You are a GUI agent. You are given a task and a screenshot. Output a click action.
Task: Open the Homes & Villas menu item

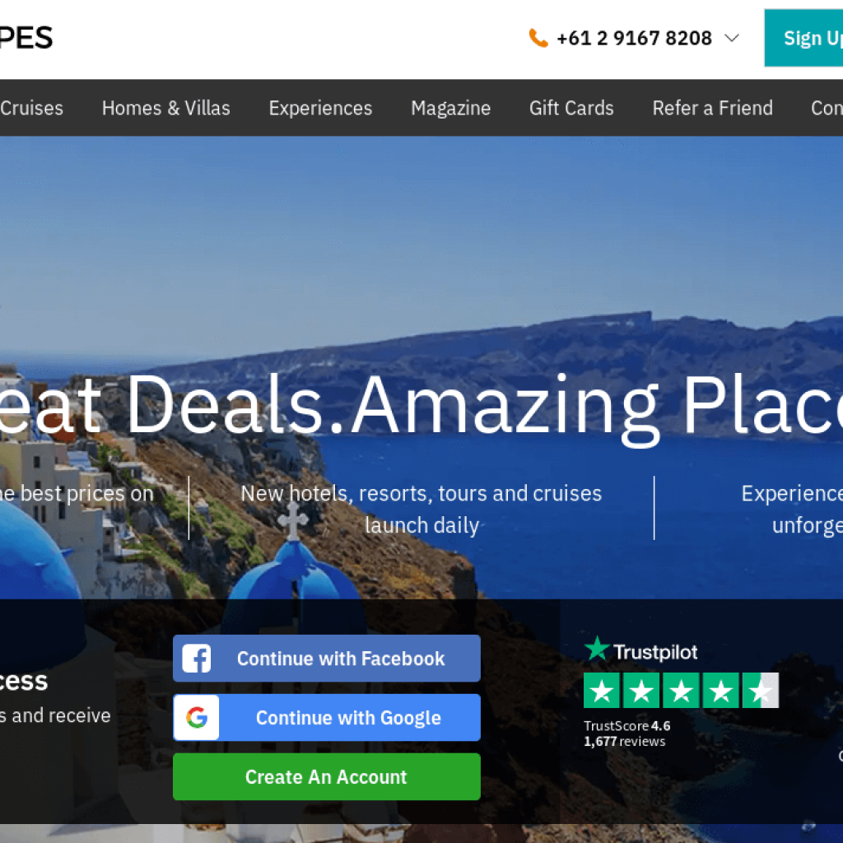(166, 108)
